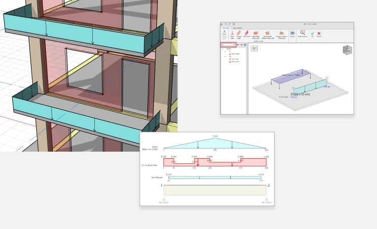
Task: Click the first red arrow next to load case dropdown
Action: point(238,45)
